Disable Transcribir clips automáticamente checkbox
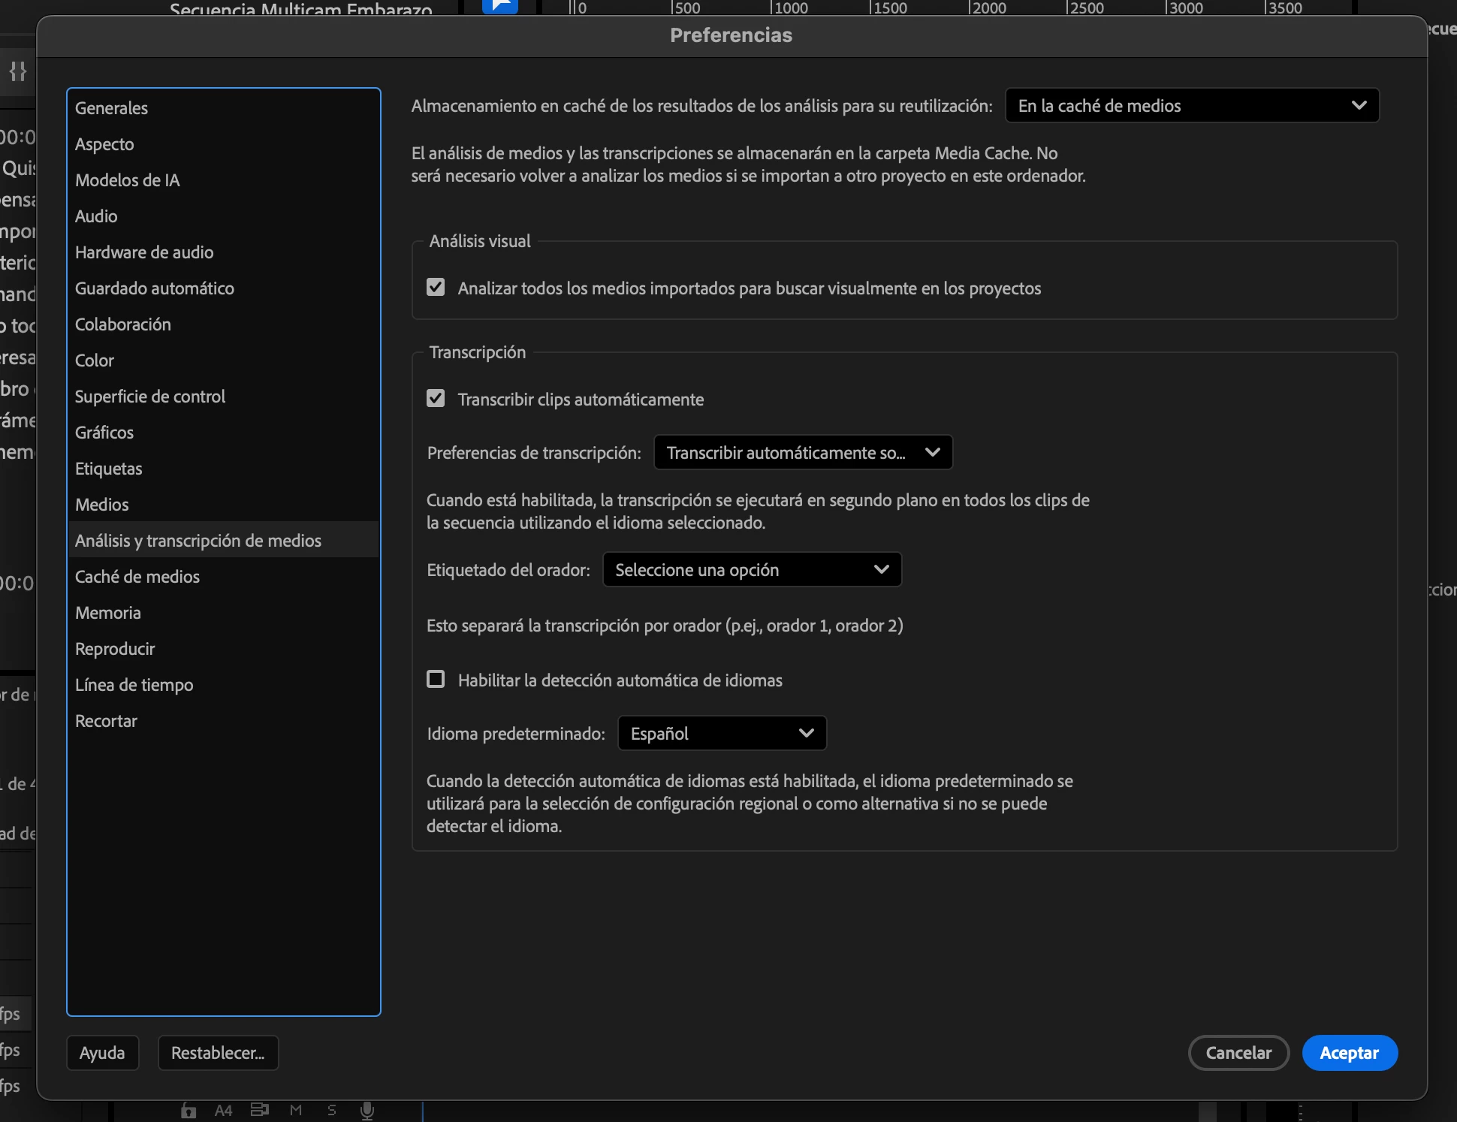Image resolution: width=1457 pixels, height=1122 pixels. pos(436,399)
